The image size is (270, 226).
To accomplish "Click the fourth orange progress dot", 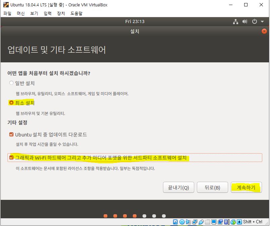I will click(134, 216).
